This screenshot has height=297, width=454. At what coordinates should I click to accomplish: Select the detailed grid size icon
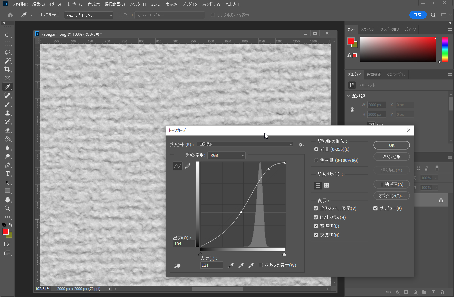point(327,186)
